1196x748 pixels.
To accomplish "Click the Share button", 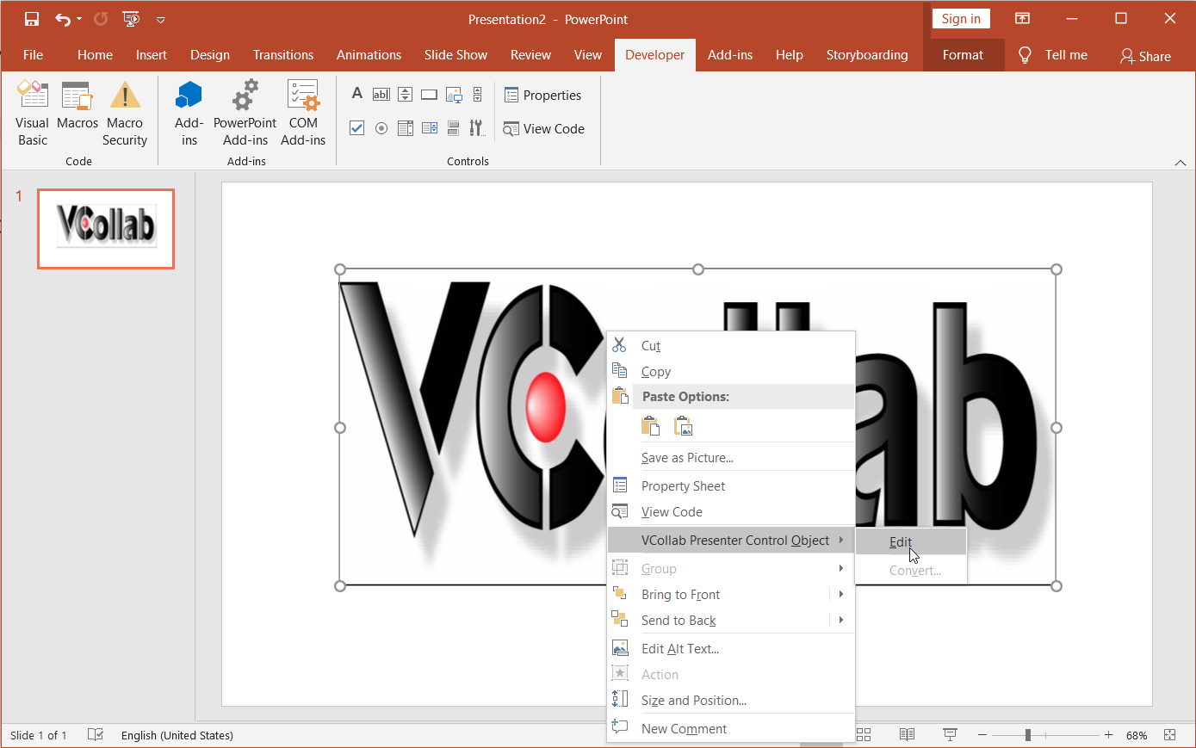I will tap(1145, 56).
